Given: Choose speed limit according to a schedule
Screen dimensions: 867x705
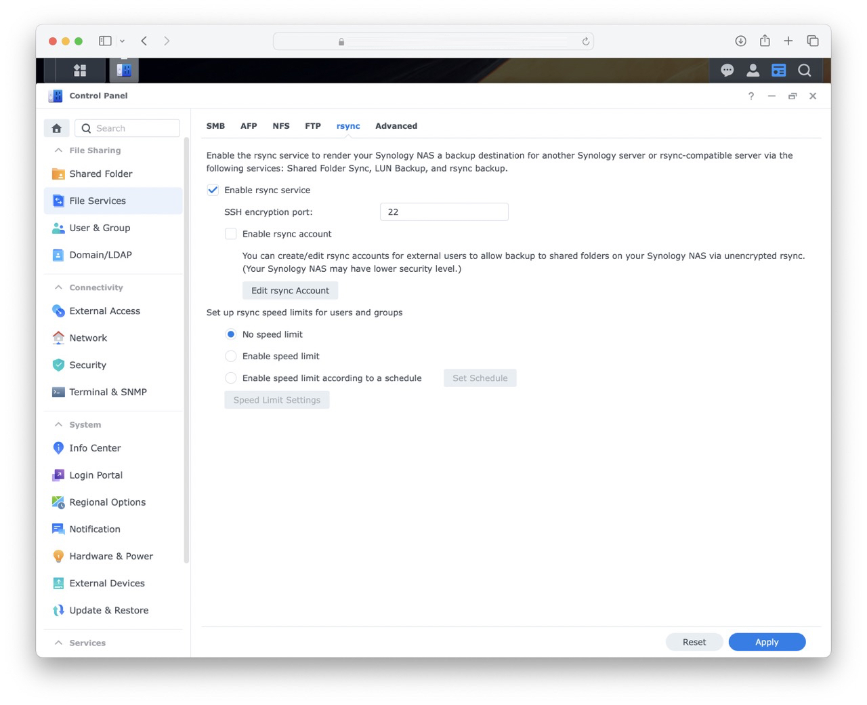Looking at the screenshot, I should tap(230, 378).
